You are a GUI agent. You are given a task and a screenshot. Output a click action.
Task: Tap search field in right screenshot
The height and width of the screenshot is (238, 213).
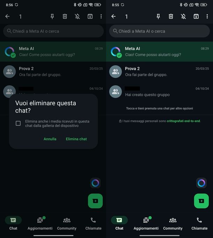click(160, 31)
